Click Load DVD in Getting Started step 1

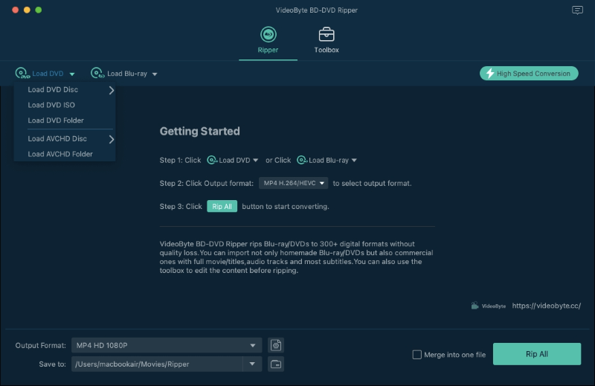[232, 160]
